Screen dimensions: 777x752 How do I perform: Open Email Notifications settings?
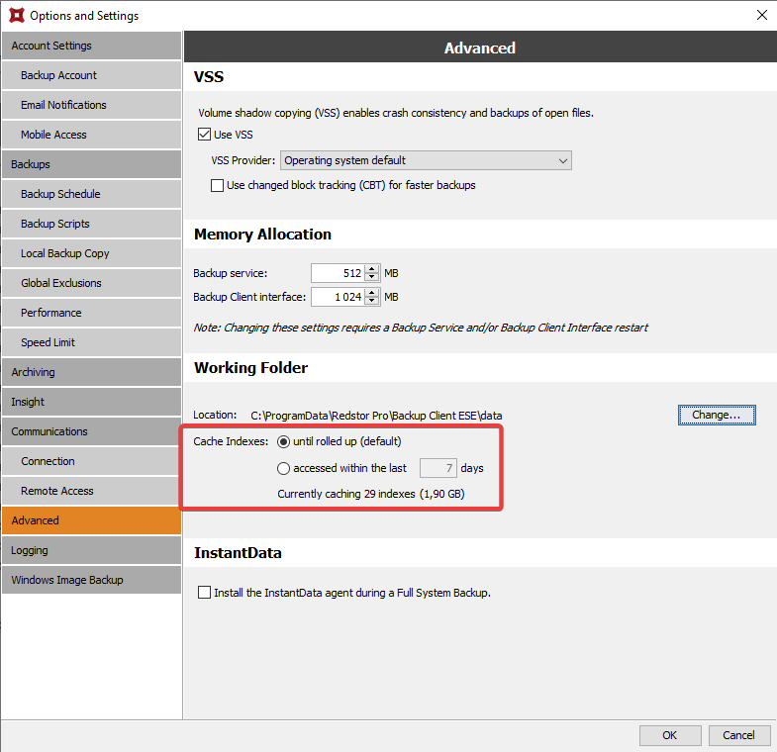click(x=92, y=105)
